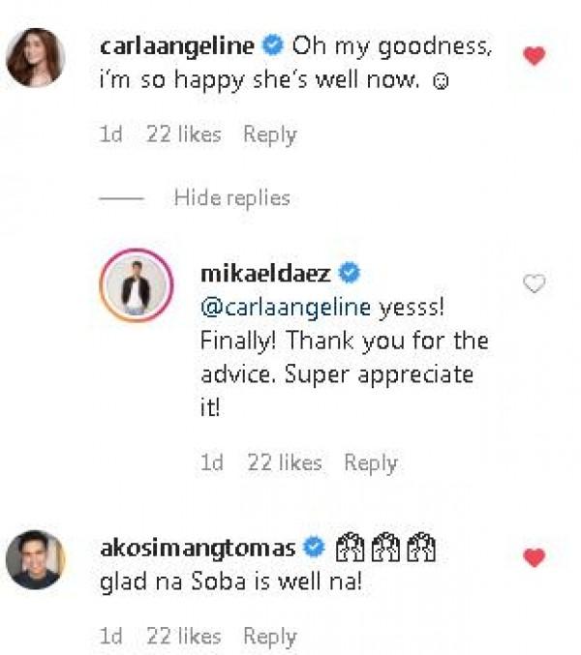Image resolution: width=581 pixels, height=655 pixels.
Task: Like mikaeldaez's reply with the heart outline
Action: click(534, 283)
